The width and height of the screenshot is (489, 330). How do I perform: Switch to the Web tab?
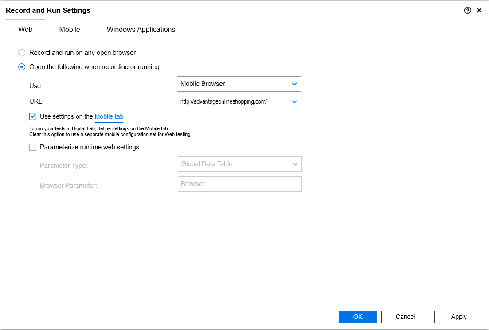25,30
